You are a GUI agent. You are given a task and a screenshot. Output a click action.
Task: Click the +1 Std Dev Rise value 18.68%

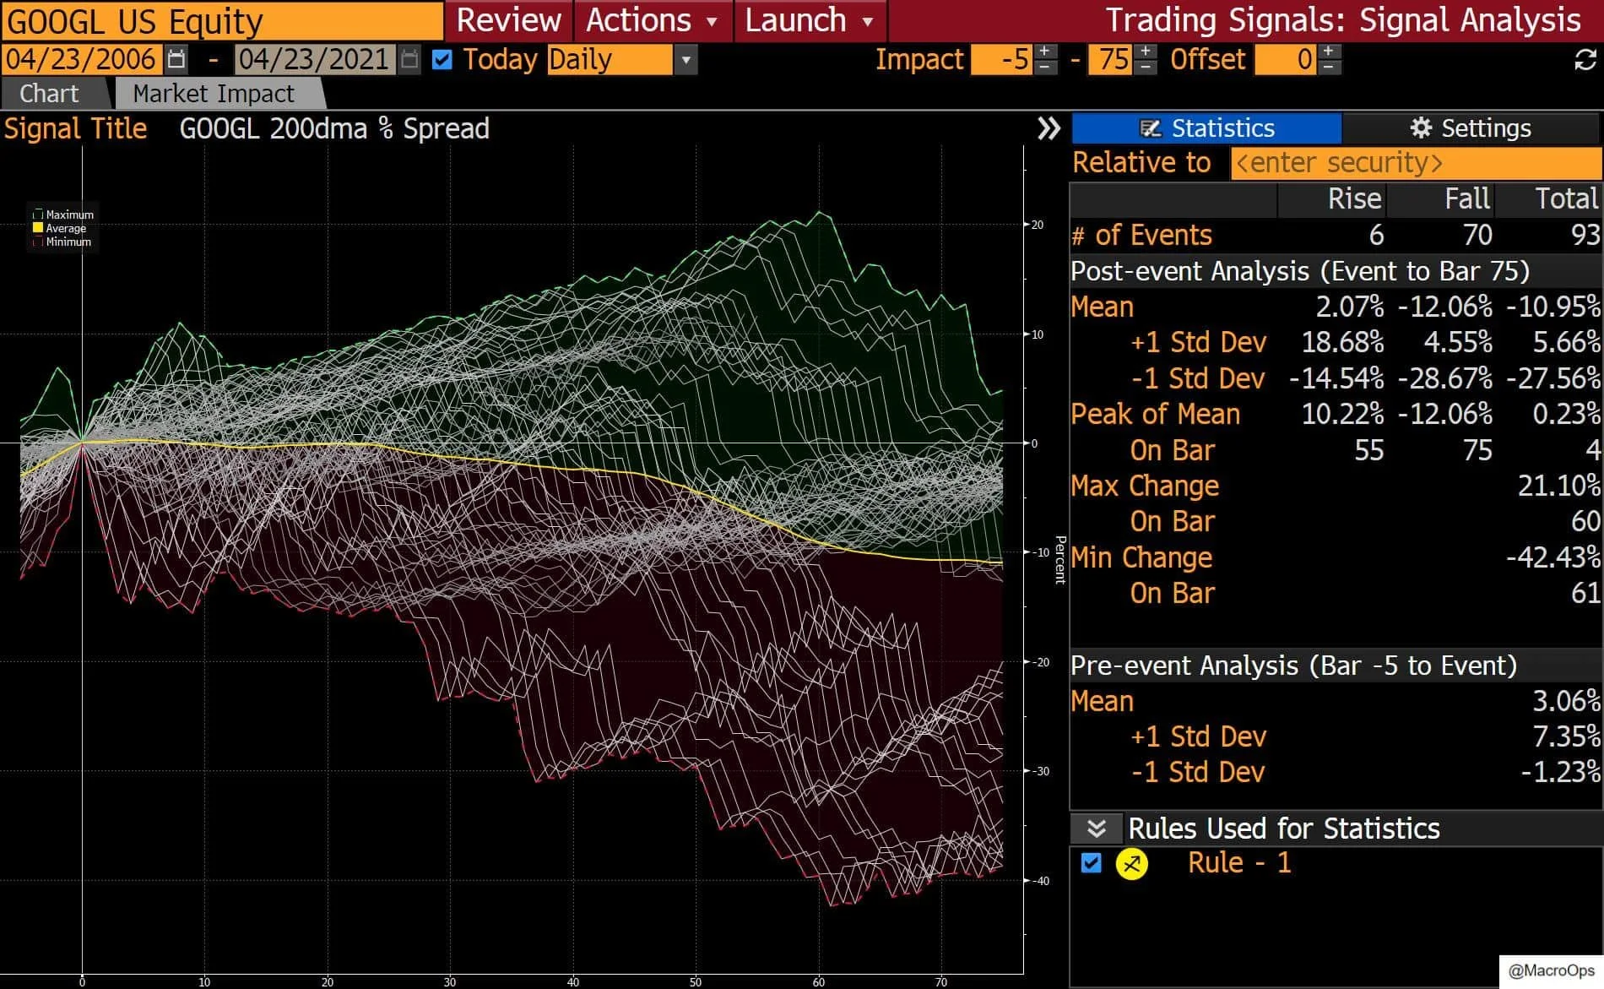(x=1342, y=342)
